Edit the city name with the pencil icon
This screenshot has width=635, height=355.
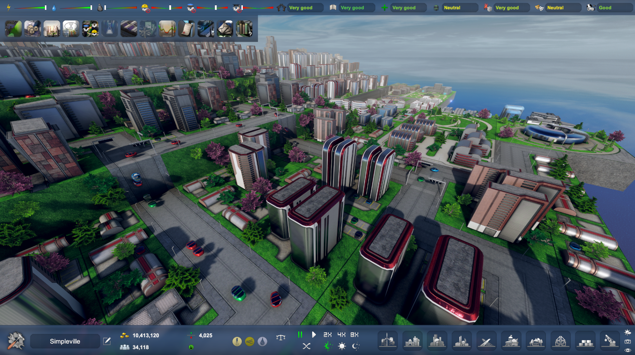[x=107, y=341]
